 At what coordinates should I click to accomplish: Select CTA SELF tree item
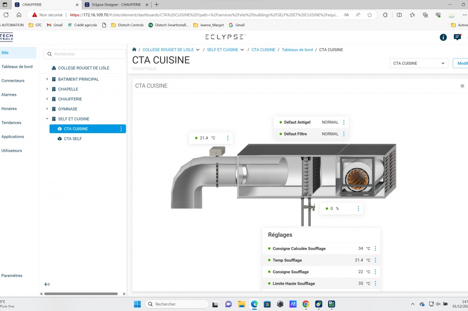(x=73, y=139)
